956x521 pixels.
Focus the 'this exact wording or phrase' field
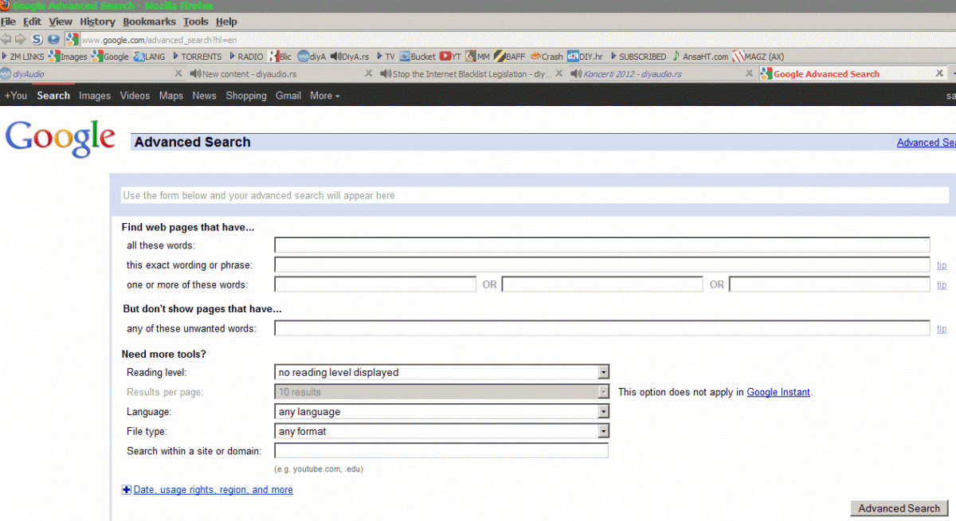click(602, 264)
